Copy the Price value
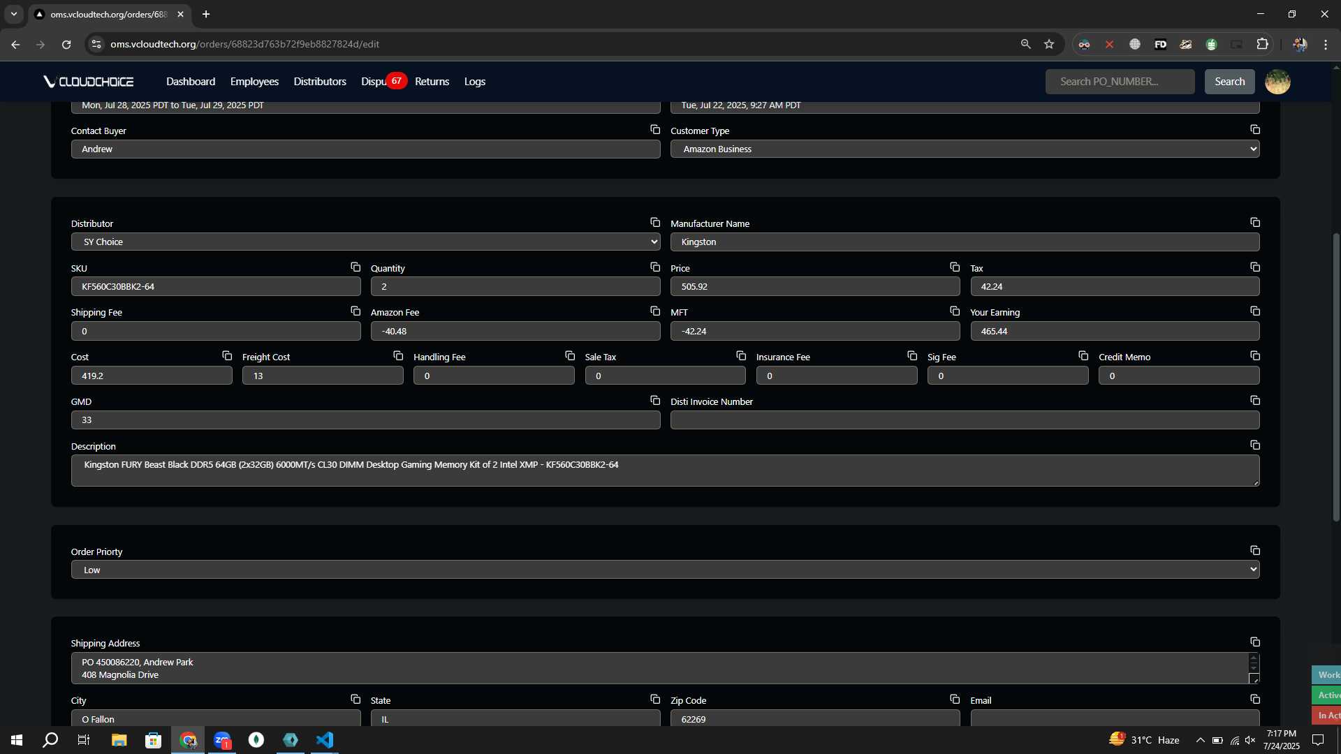This screenshot has height=754, width=1341. (954, 267)
